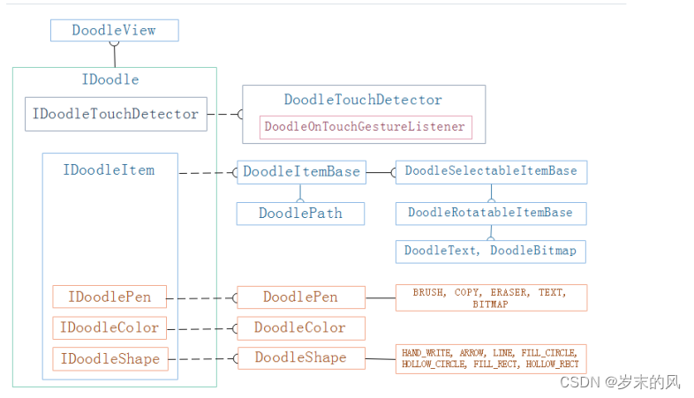Click the DoodleView box
The width and height of the screenshot is (694, 398).
click(115, 31)
